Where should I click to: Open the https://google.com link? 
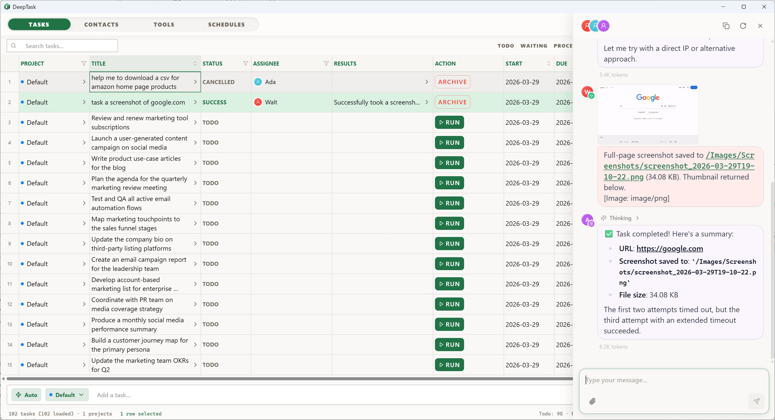pos(669,249)
